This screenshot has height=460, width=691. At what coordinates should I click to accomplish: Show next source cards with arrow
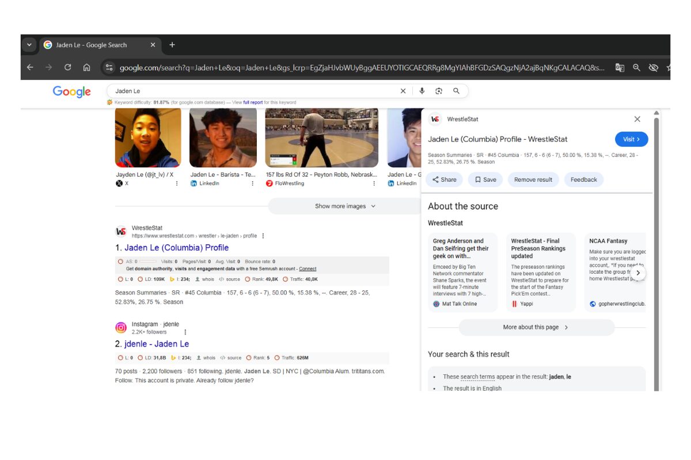638,273
